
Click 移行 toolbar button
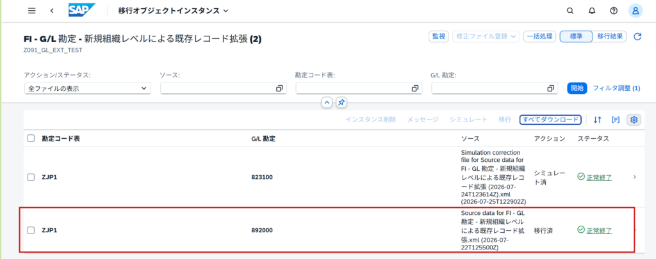click(505, 120)
